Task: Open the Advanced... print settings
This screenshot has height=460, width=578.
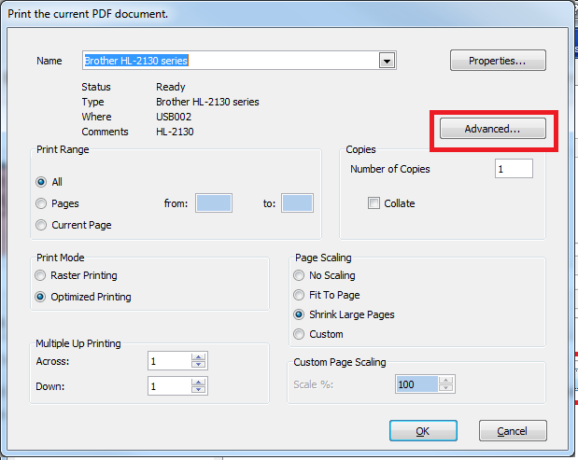Action: click(x=492, y=129)
